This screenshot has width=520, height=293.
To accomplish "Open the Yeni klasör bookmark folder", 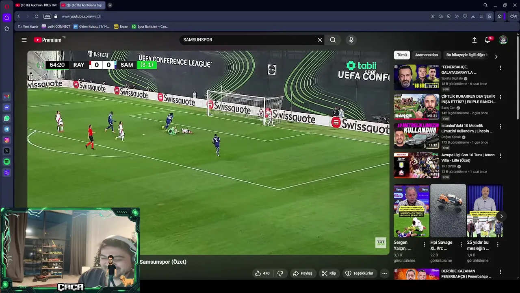I will point(28,26).
